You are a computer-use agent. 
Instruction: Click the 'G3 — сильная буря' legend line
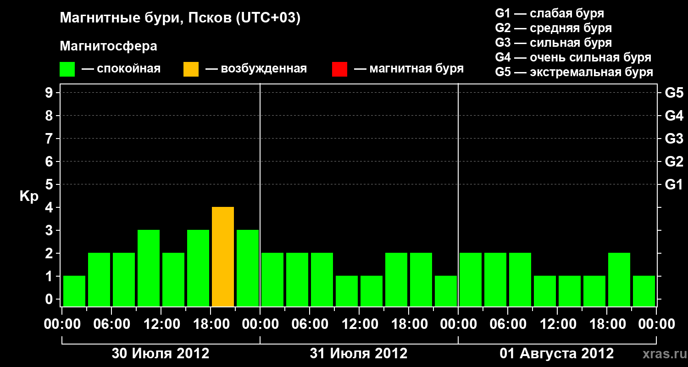(554, 43)
